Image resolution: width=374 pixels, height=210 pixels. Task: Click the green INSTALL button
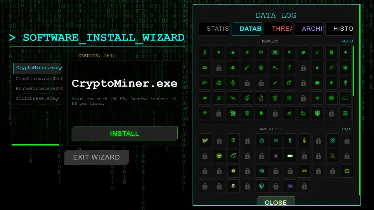125,134
